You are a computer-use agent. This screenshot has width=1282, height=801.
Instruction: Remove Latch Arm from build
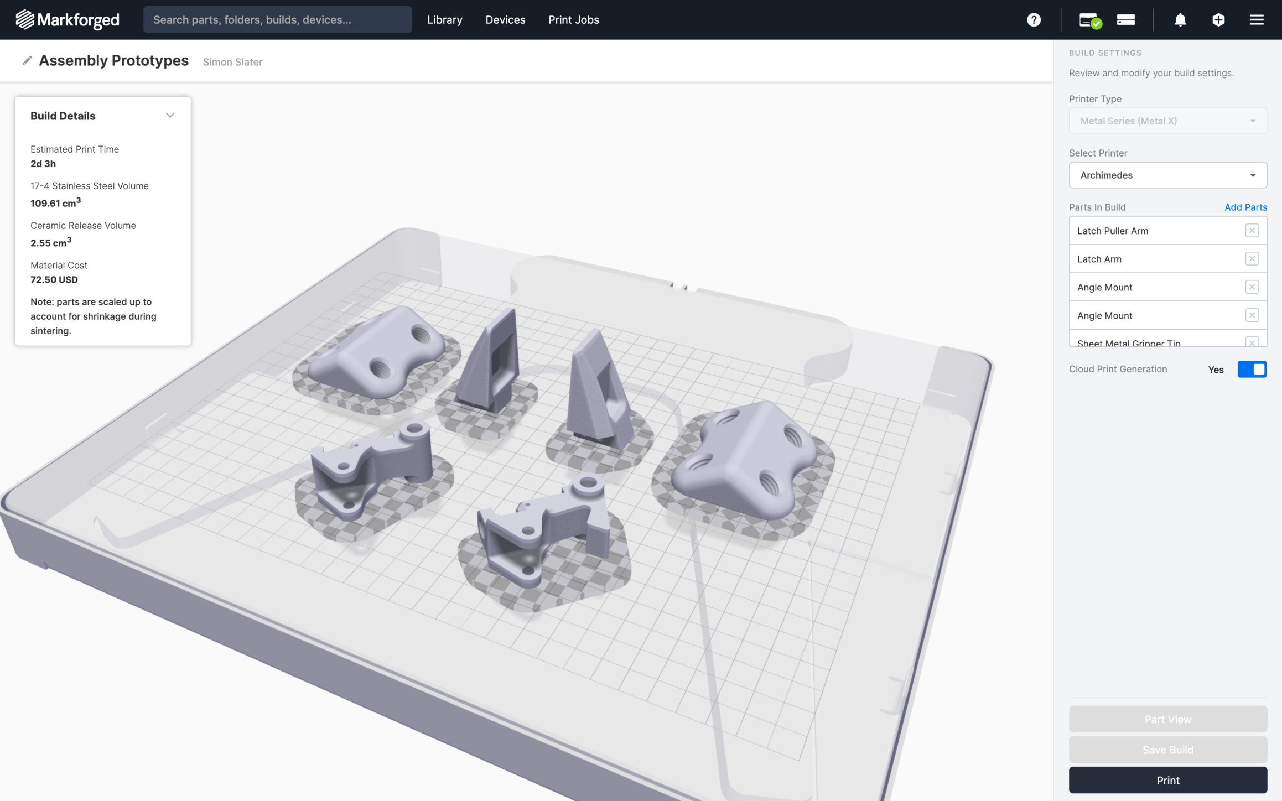point(1252,259)
